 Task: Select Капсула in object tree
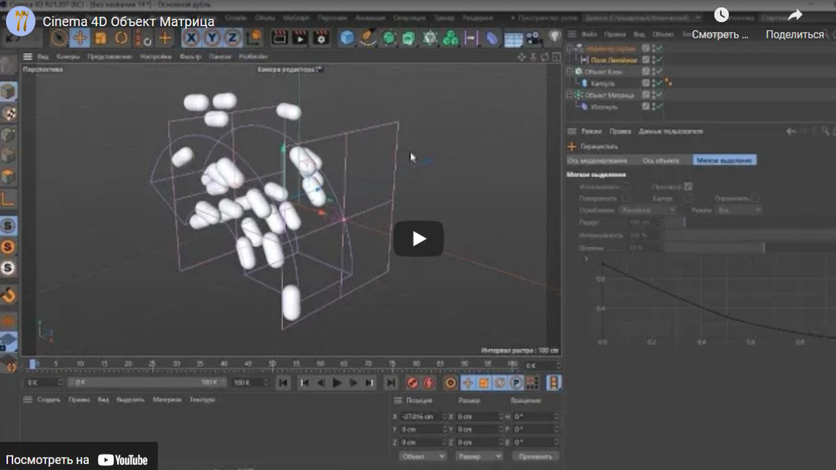click(x=602, y=84)
